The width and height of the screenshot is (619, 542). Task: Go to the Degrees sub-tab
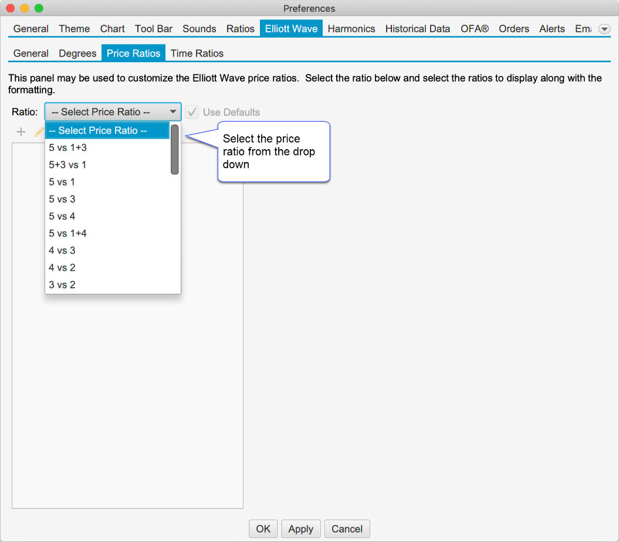pyautogui.click(x=77, y=53)
